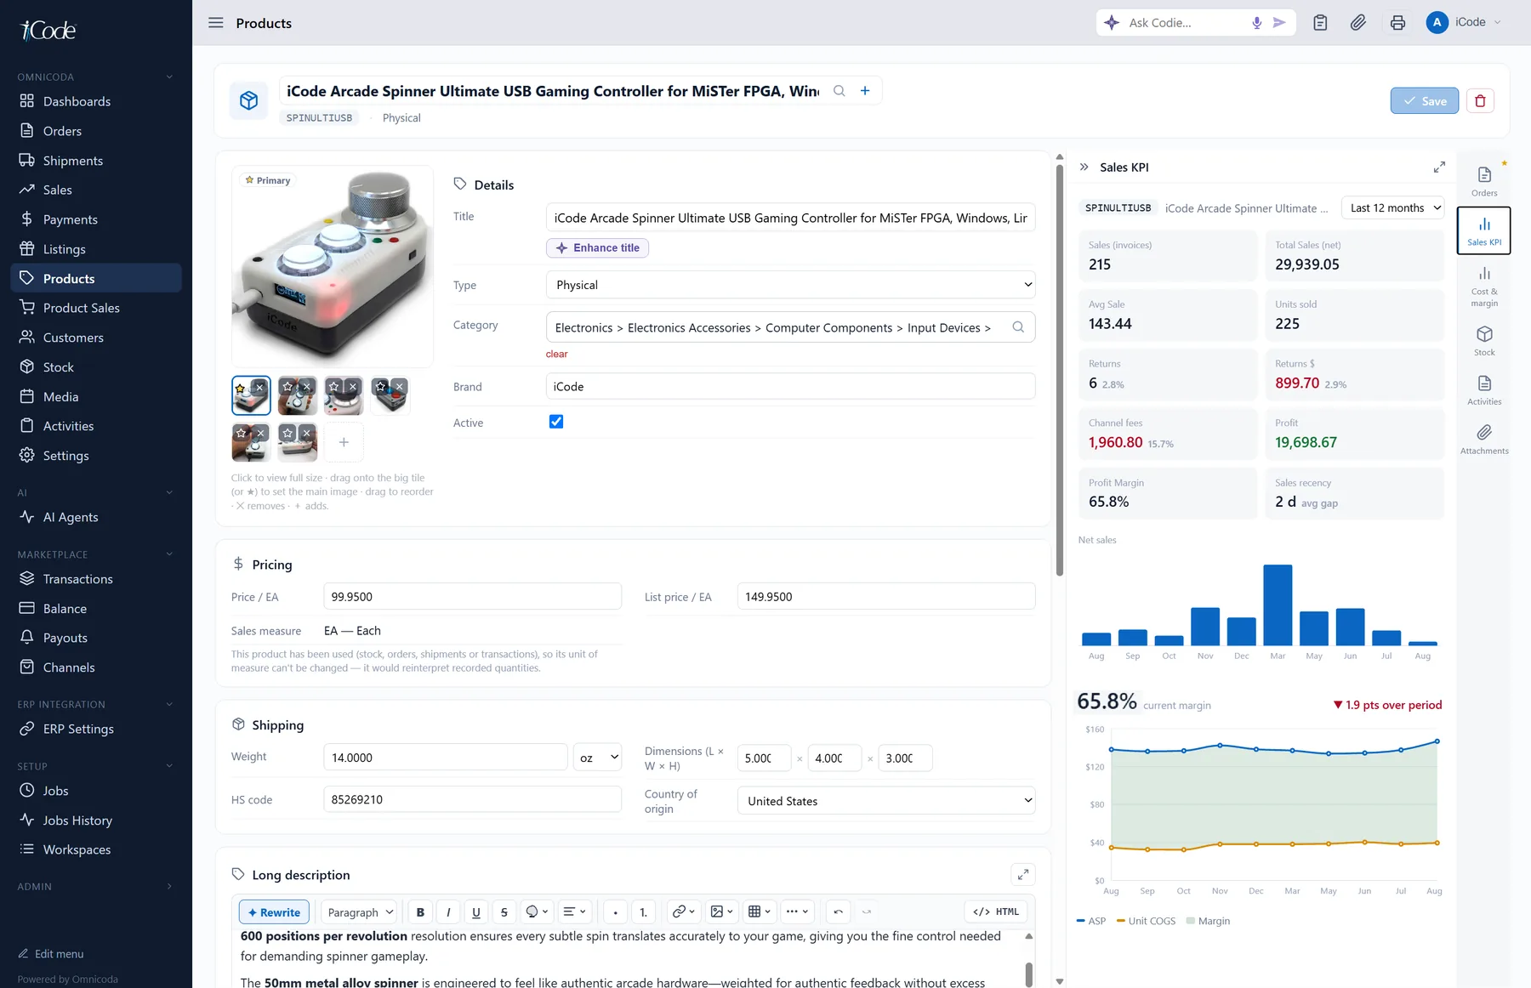Insert a bullet list in editor
Screen dimensions: 1531x988
coord(615,911)
